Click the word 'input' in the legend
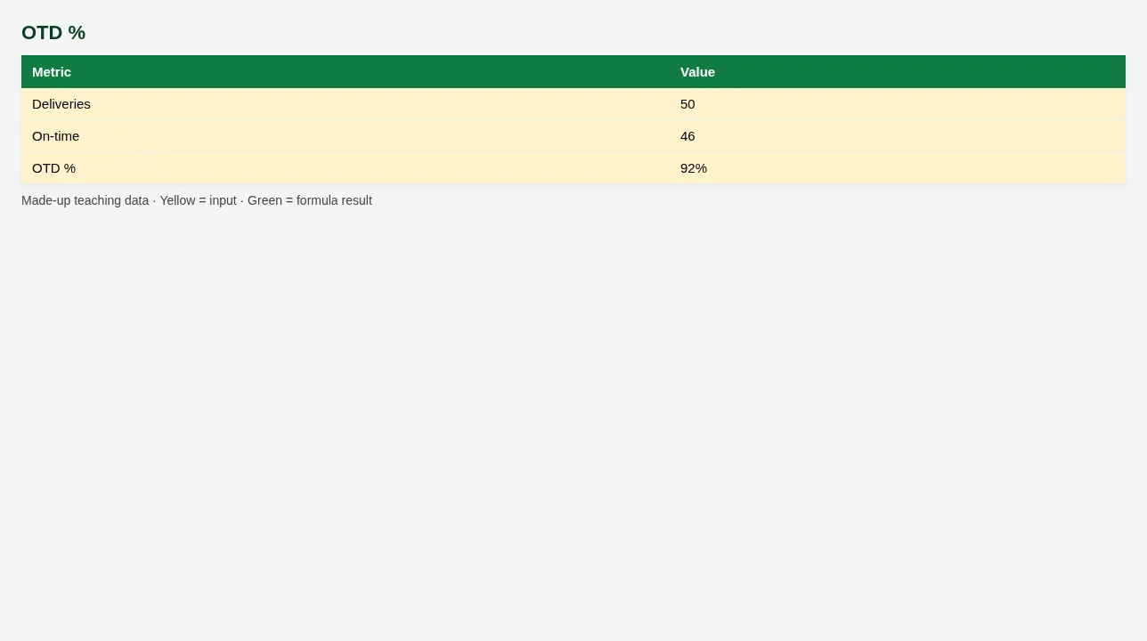Screen dimensions: 1147x641 (x=223, y=200)
